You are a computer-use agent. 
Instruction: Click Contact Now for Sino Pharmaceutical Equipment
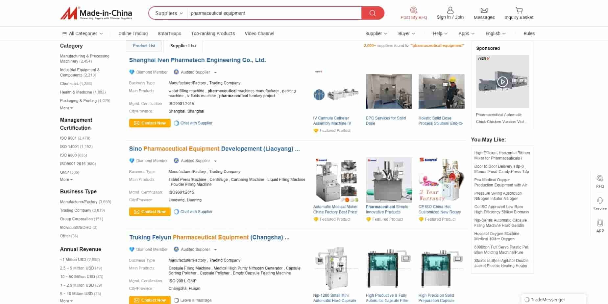click(x=150, y=212)
